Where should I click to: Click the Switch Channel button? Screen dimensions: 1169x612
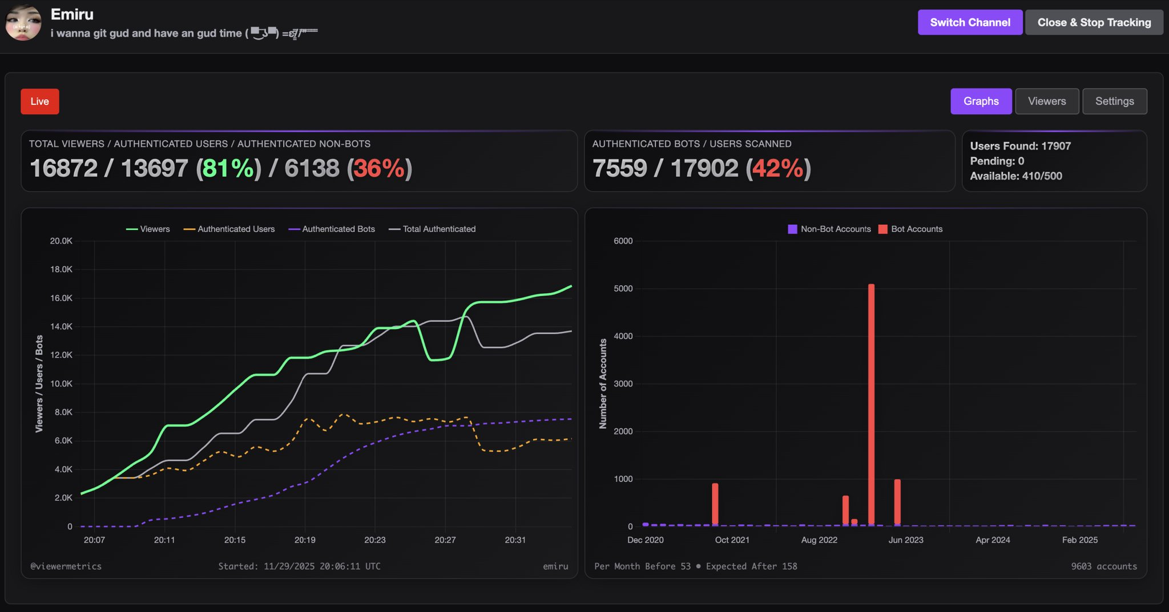[x=970, y=22]
